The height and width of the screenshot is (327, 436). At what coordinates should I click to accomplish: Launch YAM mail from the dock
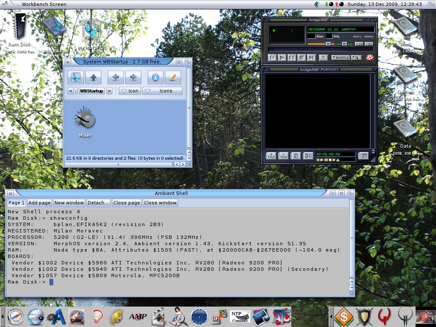pos(76,317)
